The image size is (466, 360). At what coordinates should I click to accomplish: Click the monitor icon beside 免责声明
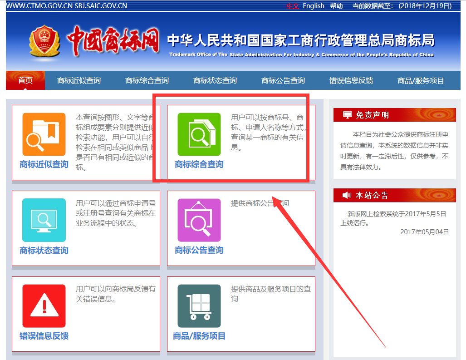pos(347,115)
